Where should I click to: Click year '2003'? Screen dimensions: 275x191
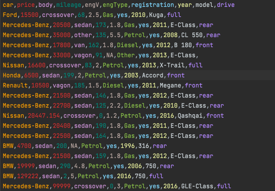click(x=131, y=75)
